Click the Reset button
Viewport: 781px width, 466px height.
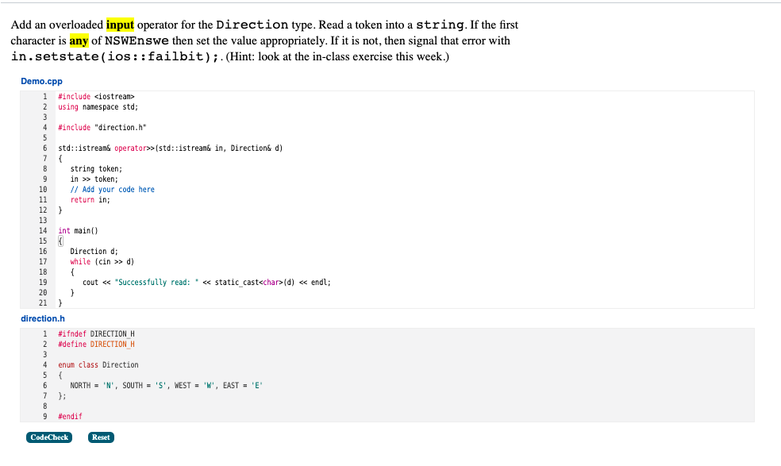pos(100,437)
